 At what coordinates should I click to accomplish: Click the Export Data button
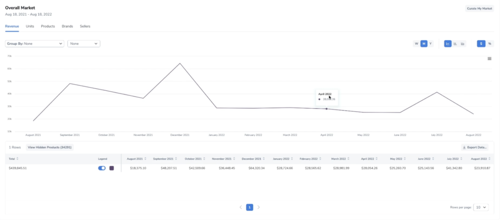click(475, 147)
